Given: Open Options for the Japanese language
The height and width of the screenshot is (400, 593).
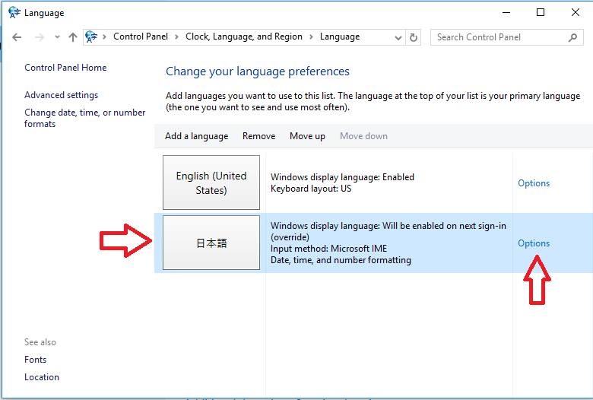Looking at the screenshot, I should pyautogui.click(x=534, y=243).
